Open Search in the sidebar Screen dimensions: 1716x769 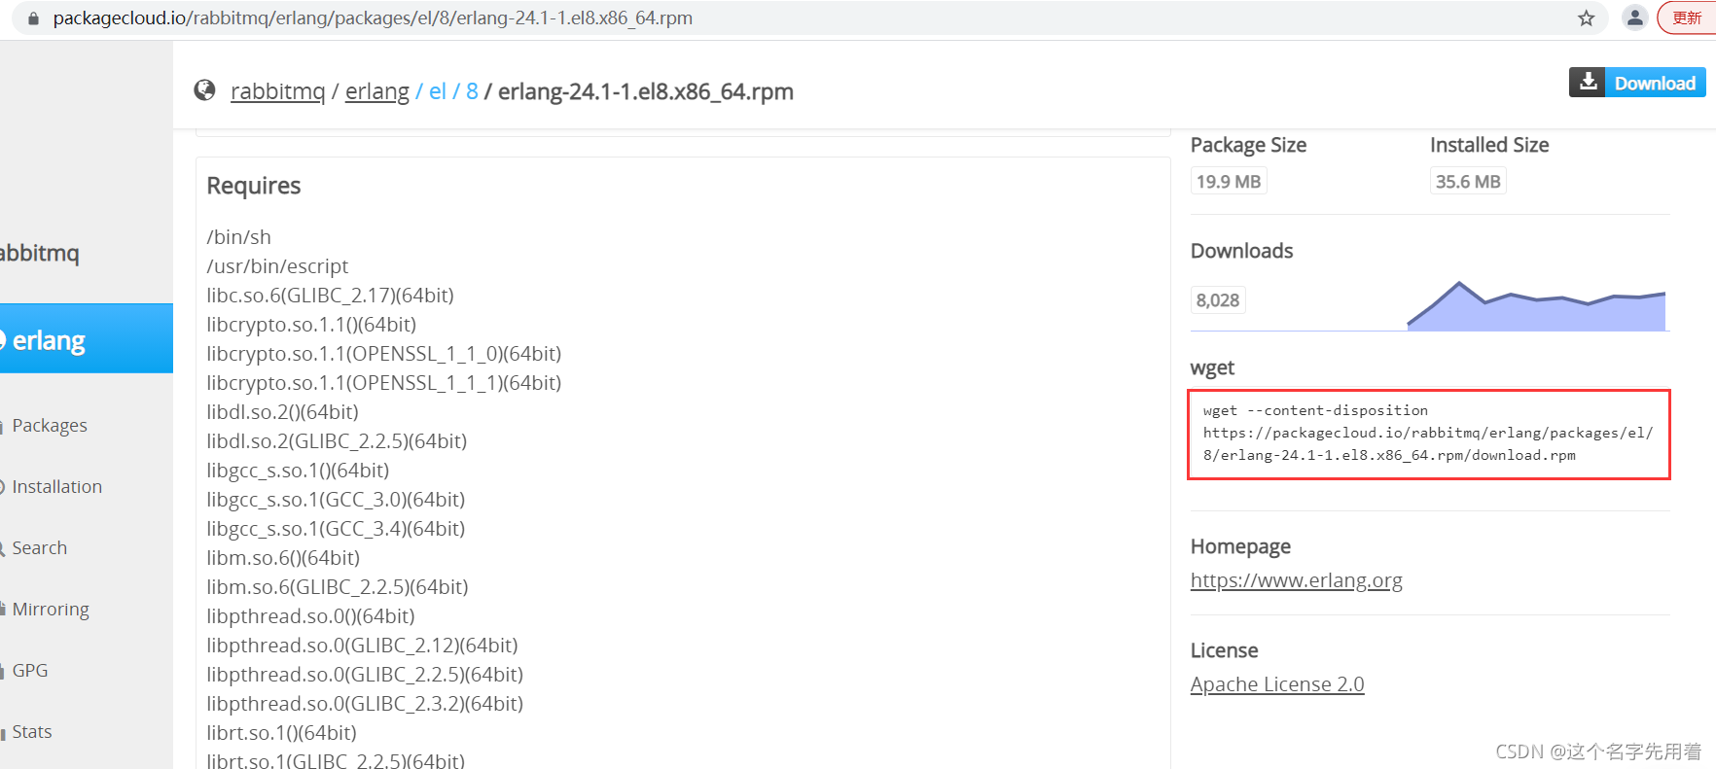(39, 548)
